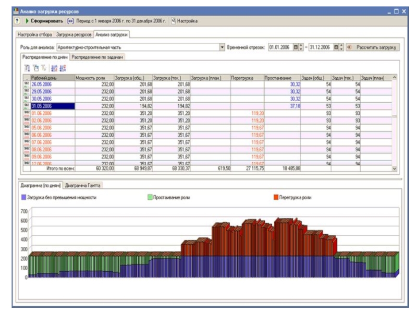Switch to Настройка отбора tab
417x313 pixels.
[x=35, y=34]
